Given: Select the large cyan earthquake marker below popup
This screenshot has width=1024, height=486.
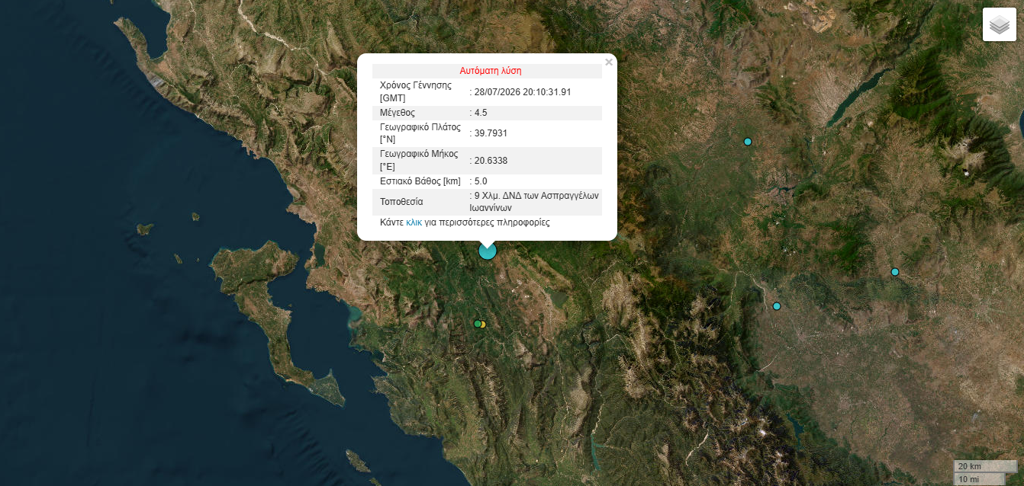Looking at the screenshot, I should pyautogui.click(x=487, y=250).
